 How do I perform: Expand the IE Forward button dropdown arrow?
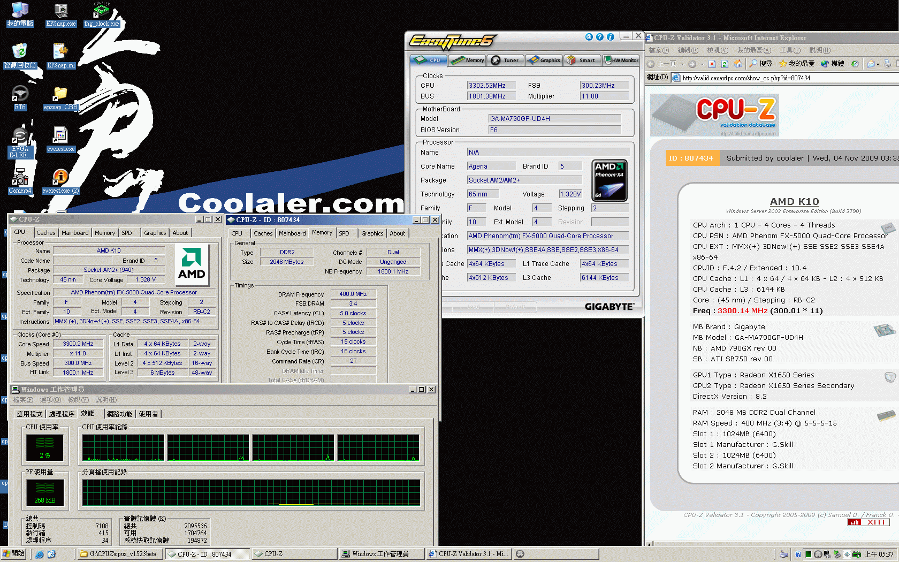pyautogui.click(x=702, y=64)
